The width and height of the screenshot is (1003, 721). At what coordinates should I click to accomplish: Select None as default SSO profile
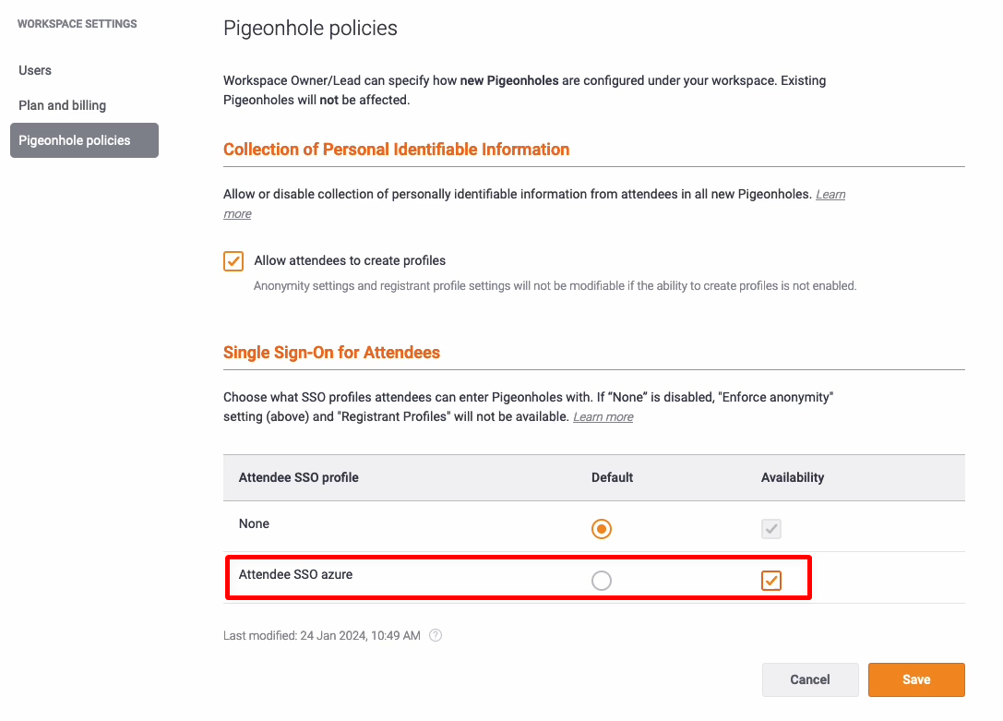pyautogui.click(x=602, y=529)
